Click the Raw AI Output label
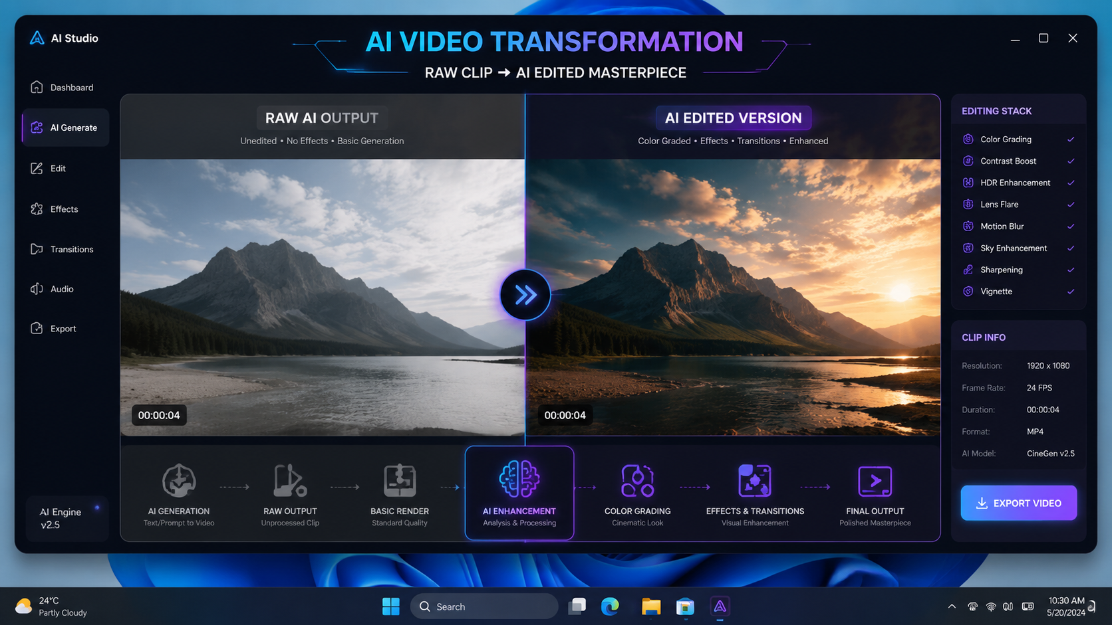The width and height of the screenshot is (1112, 625). (x=322, y=118)
